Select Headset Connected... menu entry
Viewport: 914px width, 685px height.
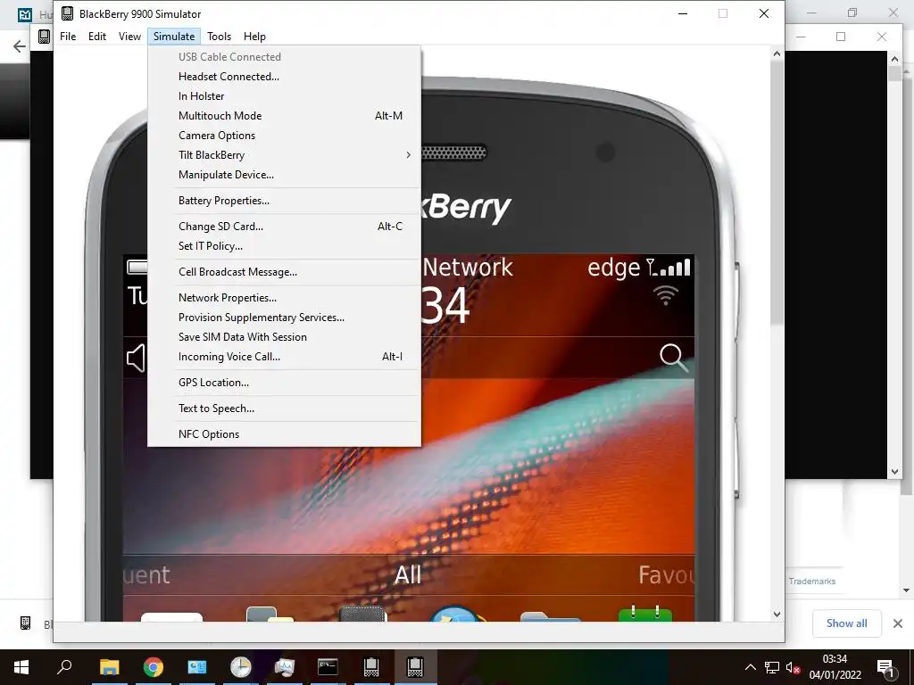click(x=285, y=77)
